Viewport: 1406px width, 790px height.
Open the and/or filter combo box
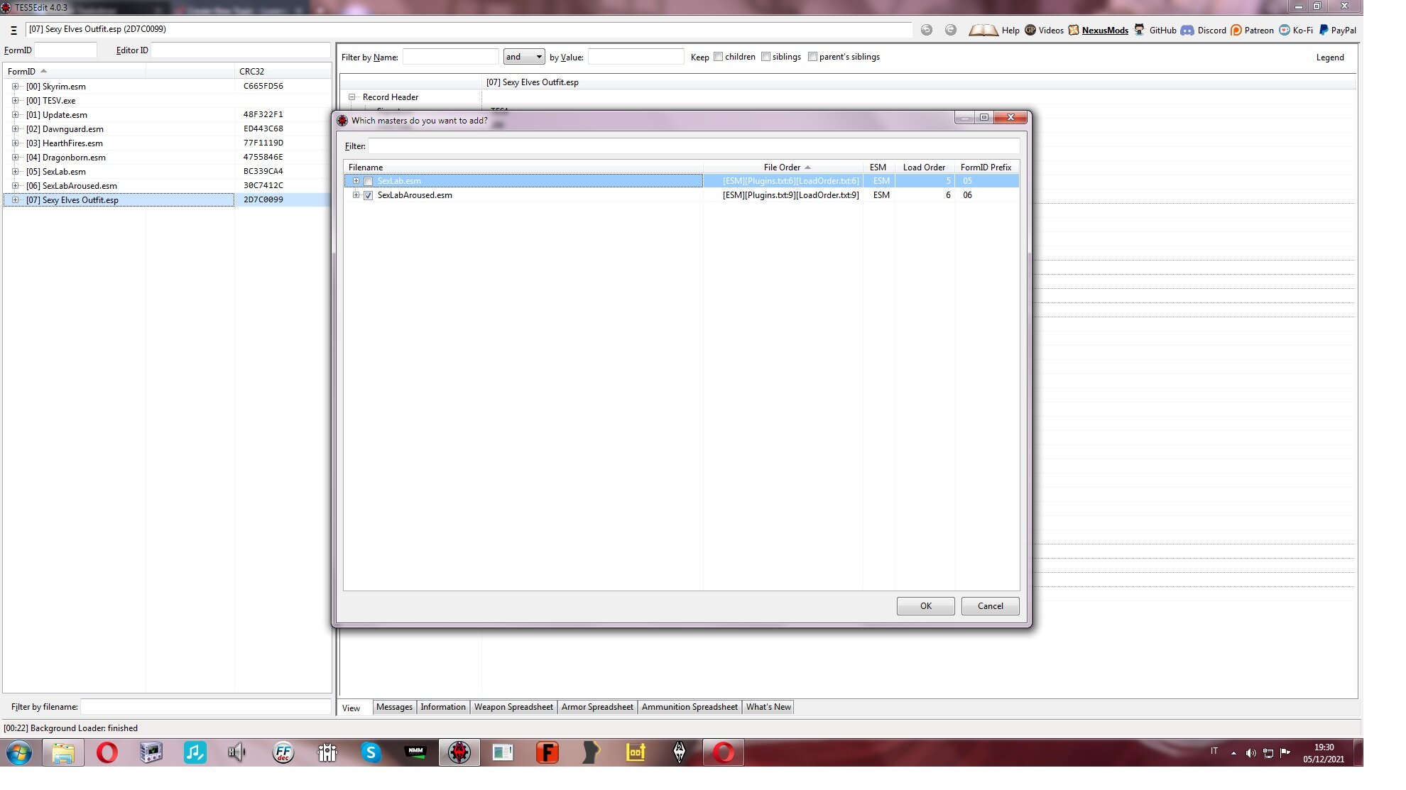click(x=523, y=57)
